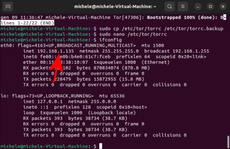This screenshot has width=230, height=149.
Task: Click the text "lo: flags=73<UP,LOOPBACK,RUNNING>"
Action: point(47,96)
